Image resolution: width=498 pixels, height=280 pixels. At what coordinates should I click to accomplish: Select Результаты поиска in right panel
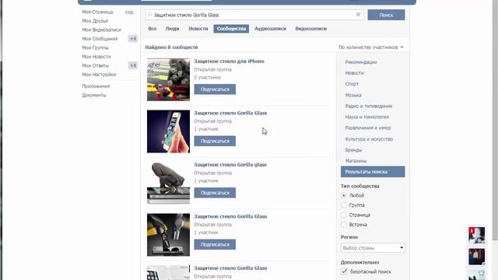coord(373,172)
